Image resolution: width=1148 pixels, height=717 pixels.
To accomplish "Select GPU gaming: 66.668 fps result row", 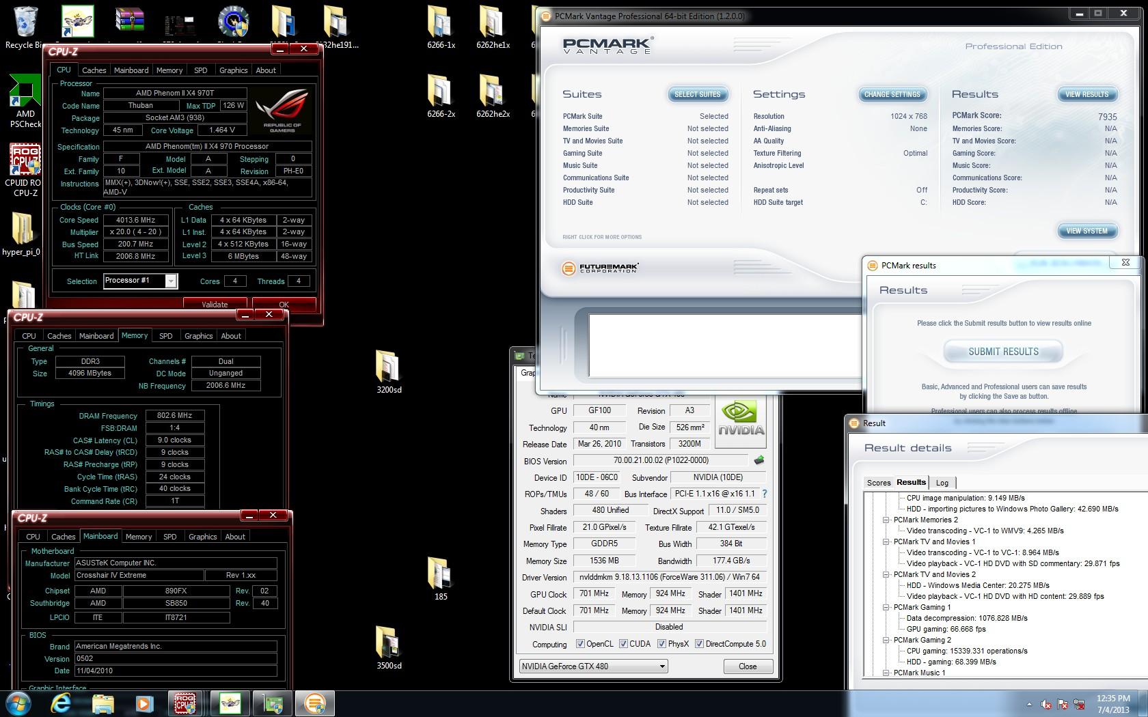I will pos(946,629).
